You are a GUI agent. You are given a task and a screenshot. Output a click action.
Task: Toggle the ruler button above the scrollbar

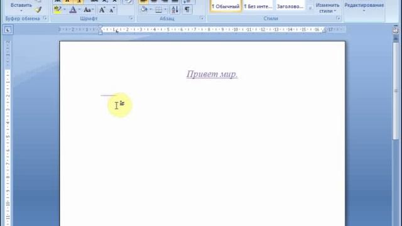tap(396, 30)
